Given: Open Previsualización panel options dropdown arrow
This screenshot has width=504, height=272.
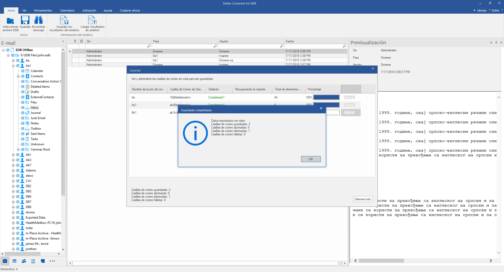Looking at the screenshot, I should click(x=491, y=43).
